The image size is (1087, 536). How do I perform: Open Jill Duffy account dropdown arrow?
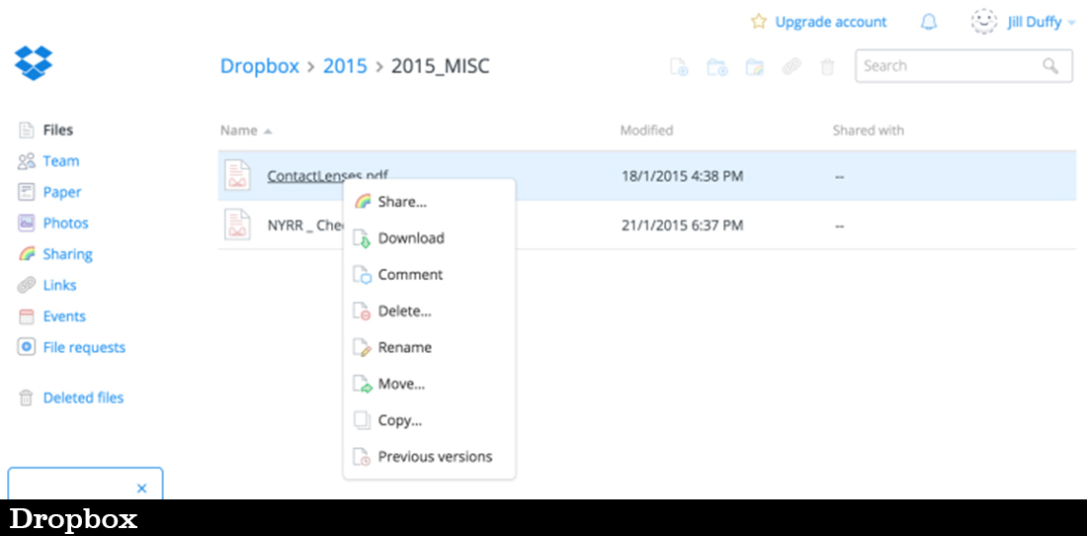tap(1072, 23)
